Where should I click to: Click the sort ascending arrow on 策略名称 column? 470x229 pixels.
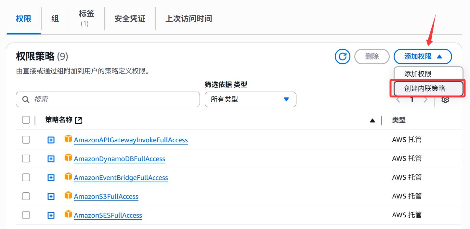click(x=372, y=121)
